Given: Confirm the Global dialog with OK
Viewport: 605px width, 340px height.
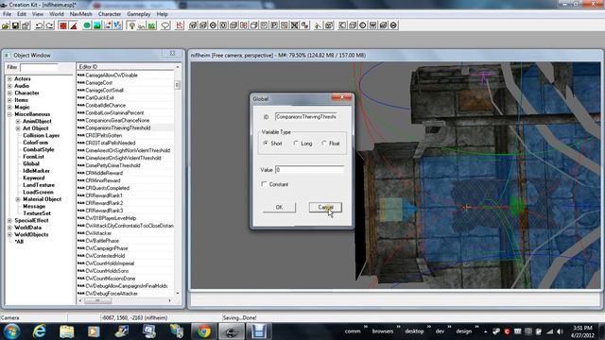Looking at the screenshot, I should pos(280,208).
